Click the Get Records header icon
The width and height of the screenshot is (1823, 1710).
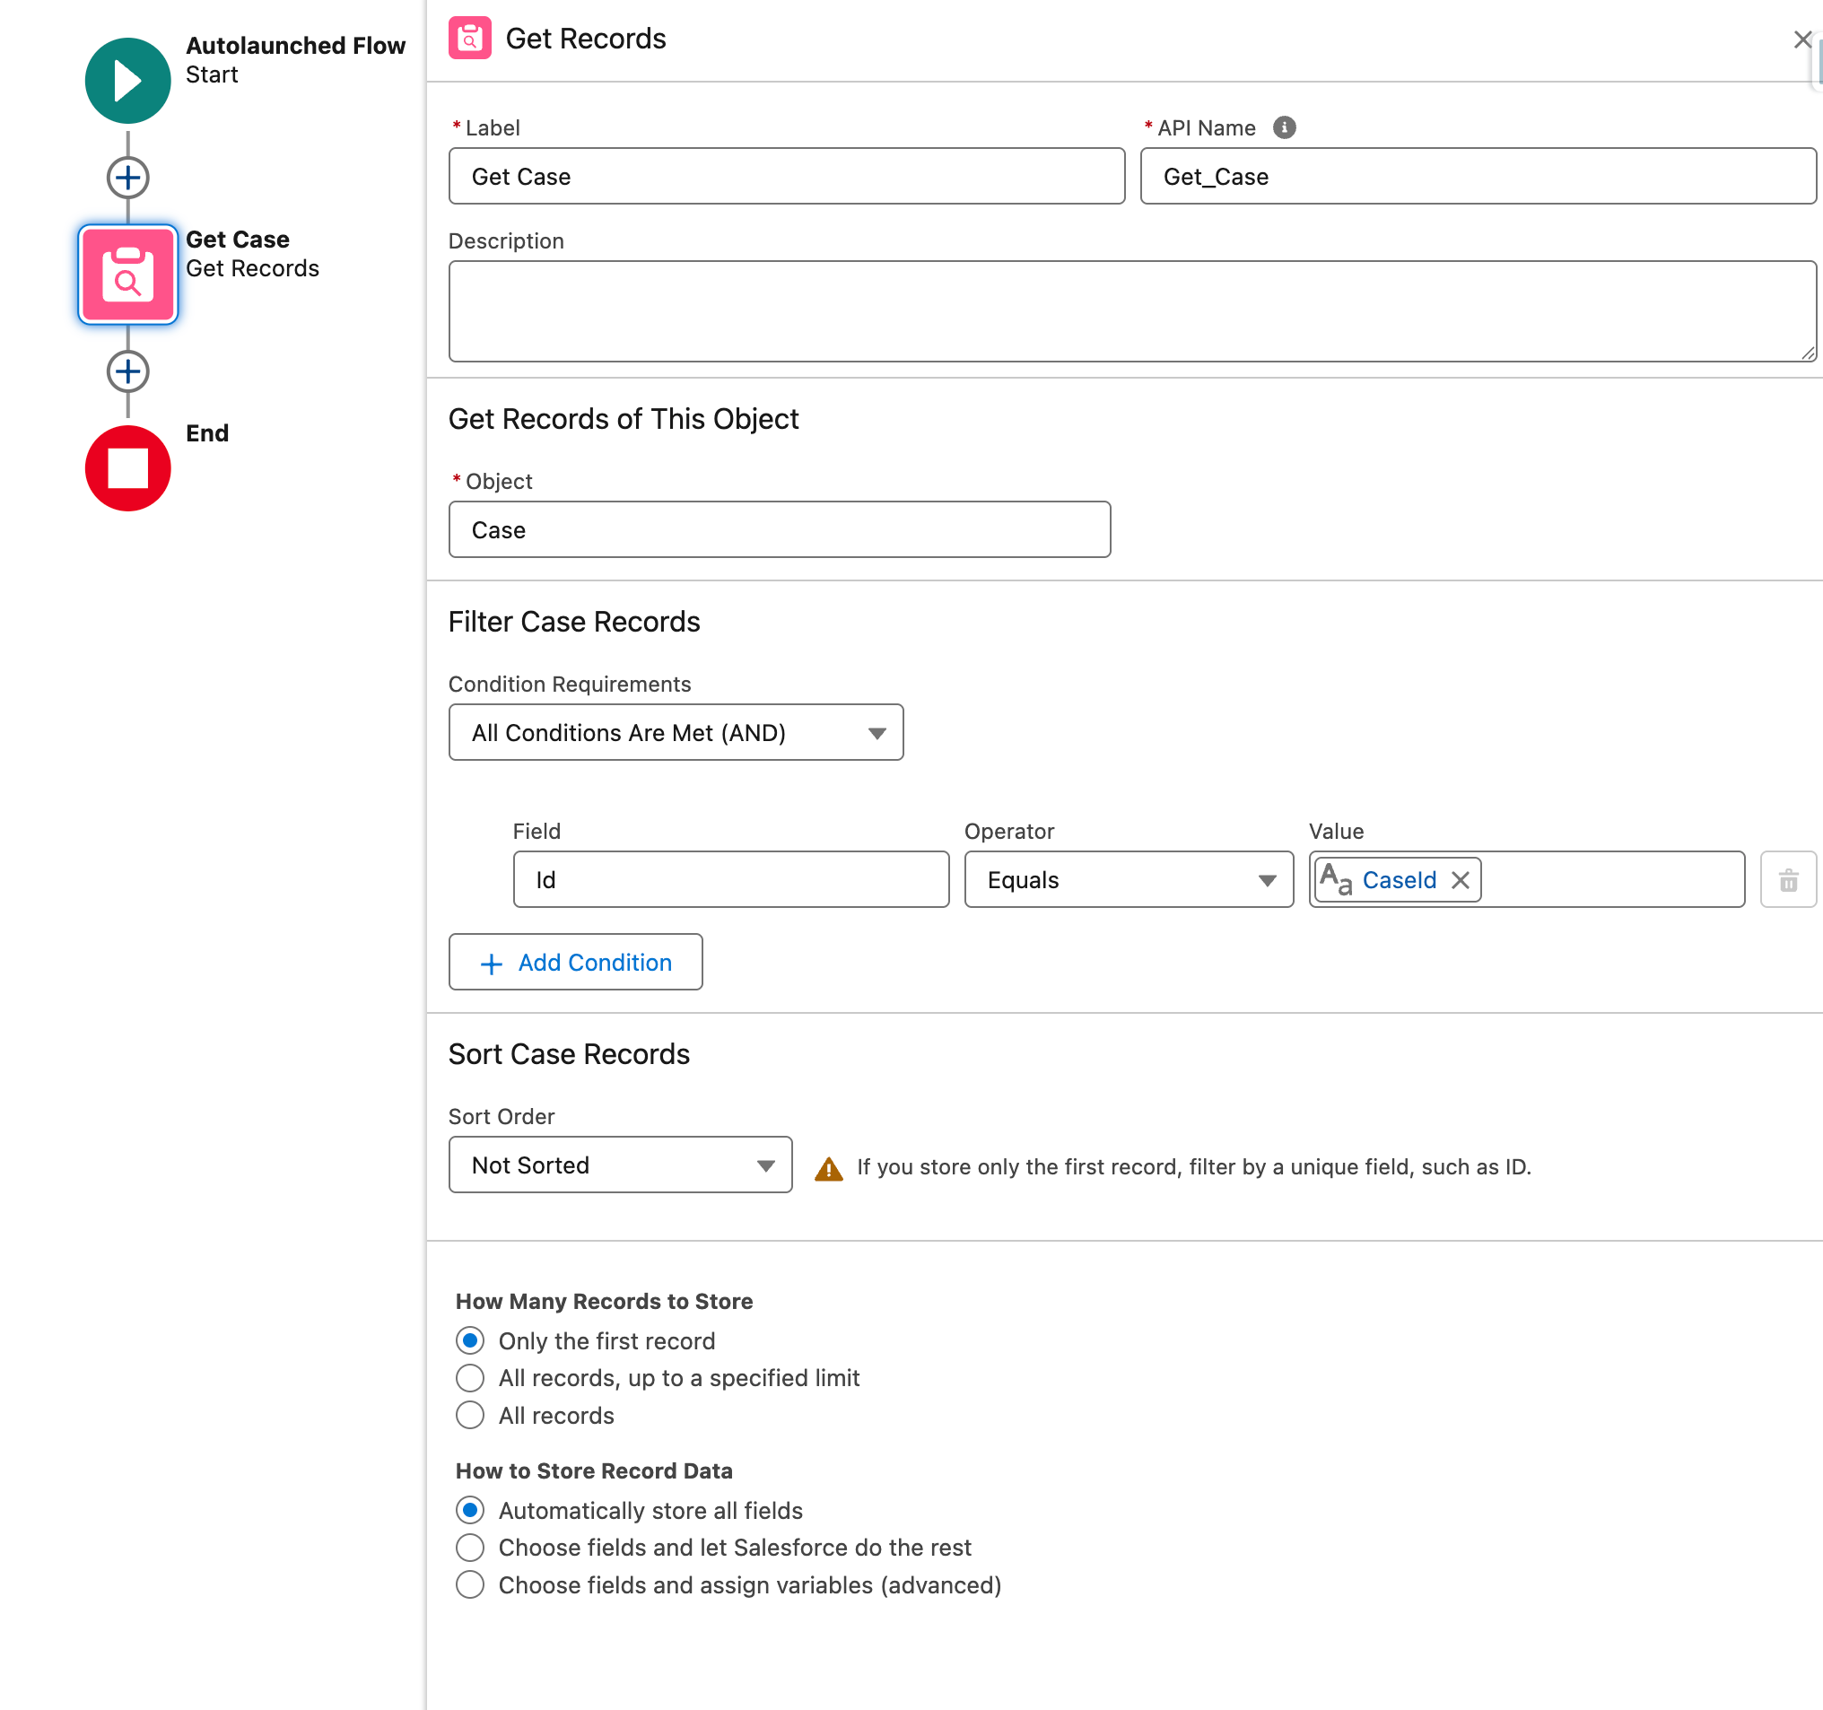(469, 39)
